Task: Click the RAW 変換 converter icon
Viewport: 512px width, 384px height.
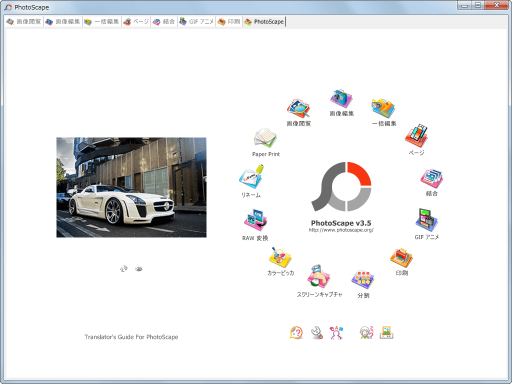Action: pos(255,220)
